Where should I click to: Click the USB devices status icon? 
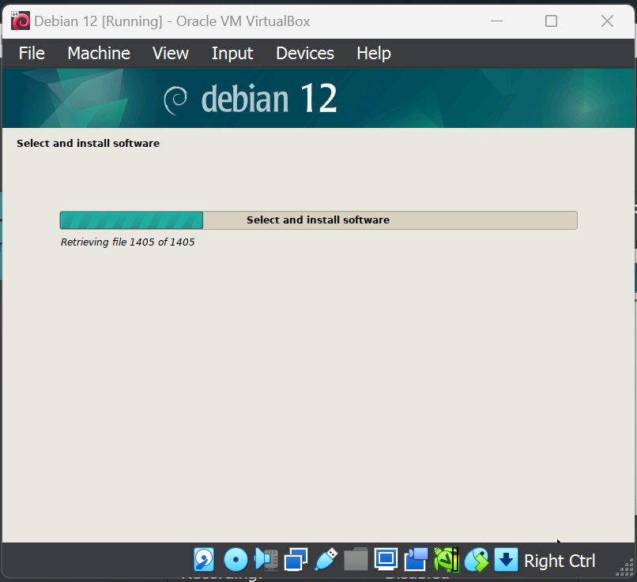point(326,560)
